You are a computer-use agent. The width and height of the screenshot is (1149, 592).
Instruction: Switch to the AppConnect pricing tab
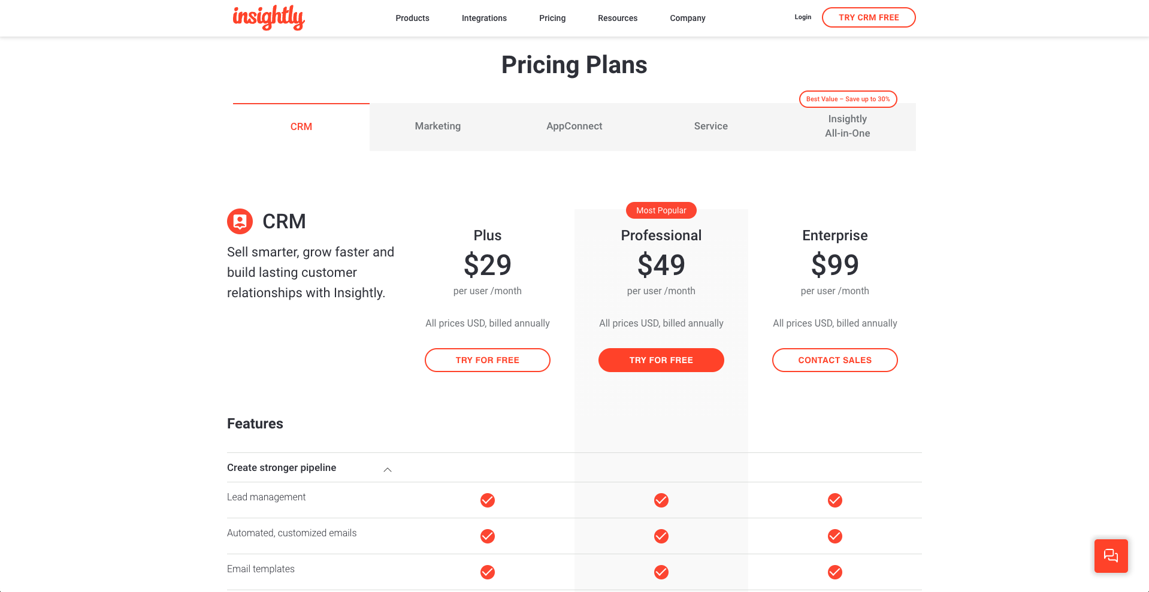574,126
